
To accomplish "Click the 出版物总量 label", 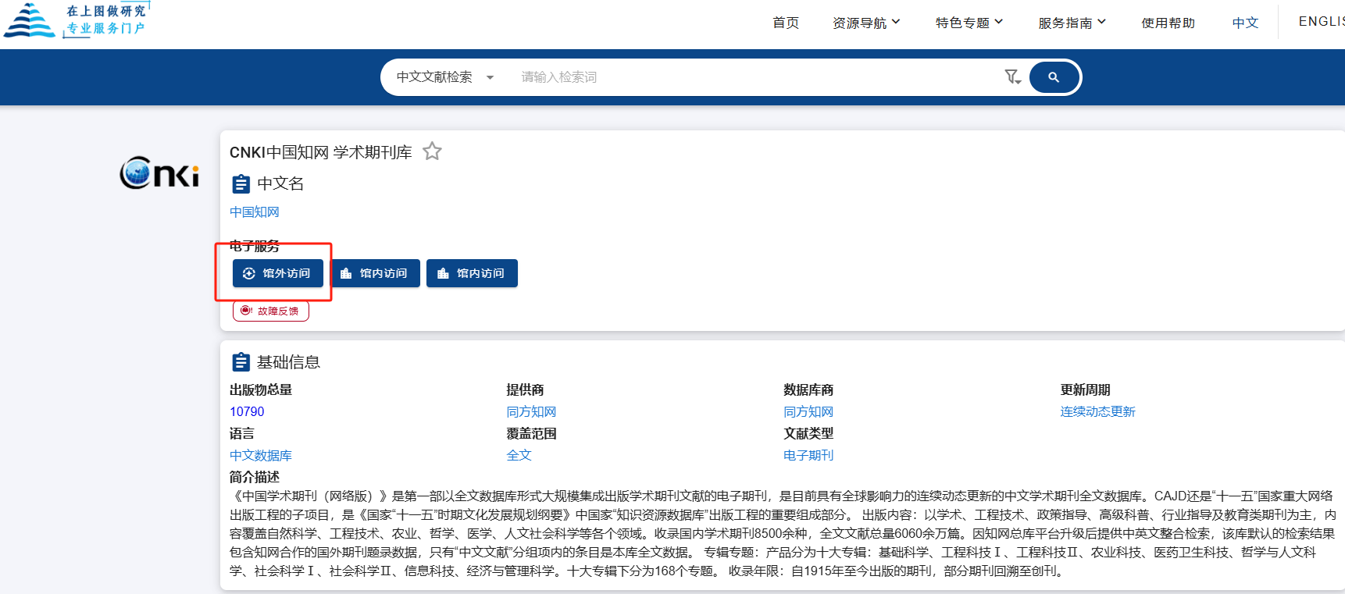I will click(261, 389).
